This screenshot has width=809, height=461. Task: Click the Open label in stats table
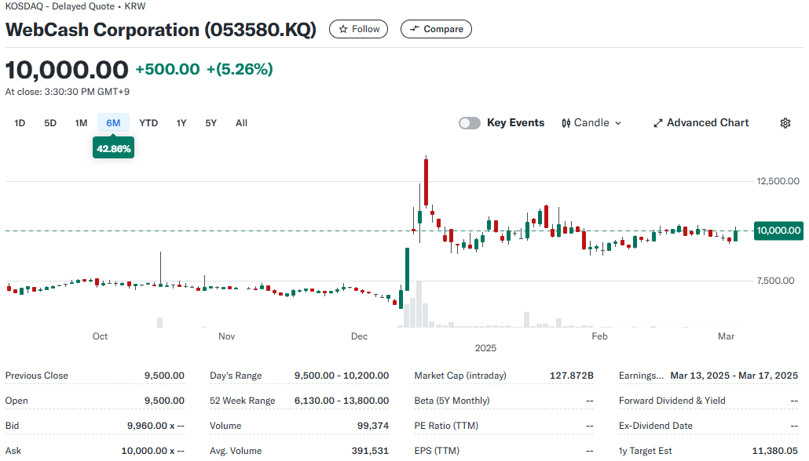tap(16, 401)
